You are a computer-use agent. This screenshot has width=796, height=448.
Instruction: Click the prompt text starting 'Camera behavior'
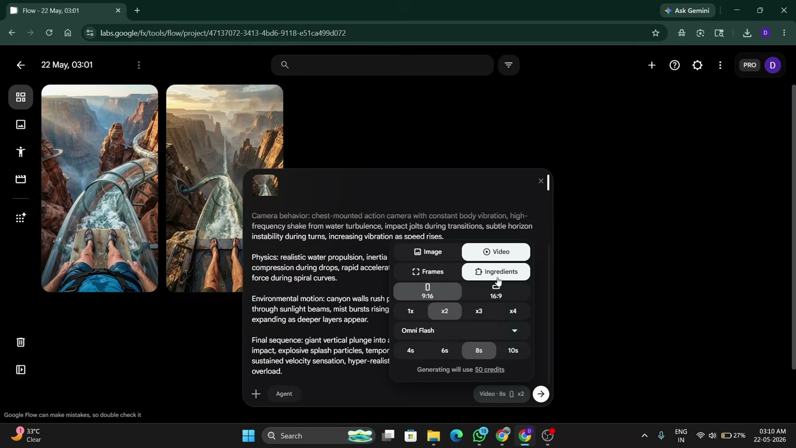pos(392,226)
